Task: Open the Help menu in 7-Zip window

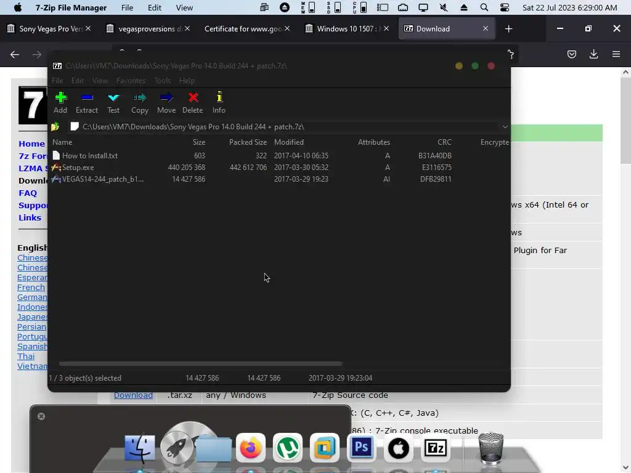Action: click(x=187, y=81)
